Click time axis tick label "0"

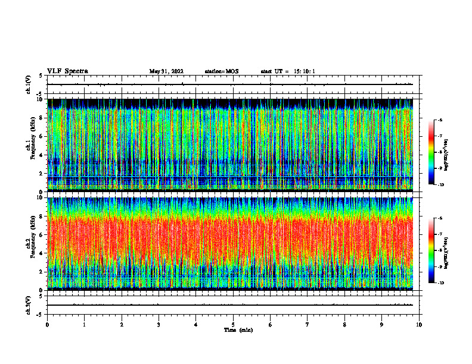(x=47, y=325)
